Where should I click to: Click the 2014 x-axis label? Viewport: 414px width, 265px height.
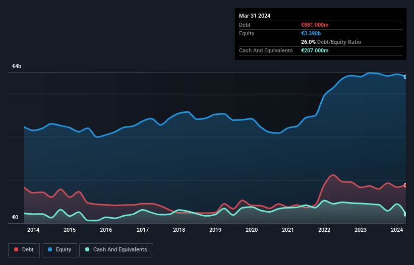point(33,230)
